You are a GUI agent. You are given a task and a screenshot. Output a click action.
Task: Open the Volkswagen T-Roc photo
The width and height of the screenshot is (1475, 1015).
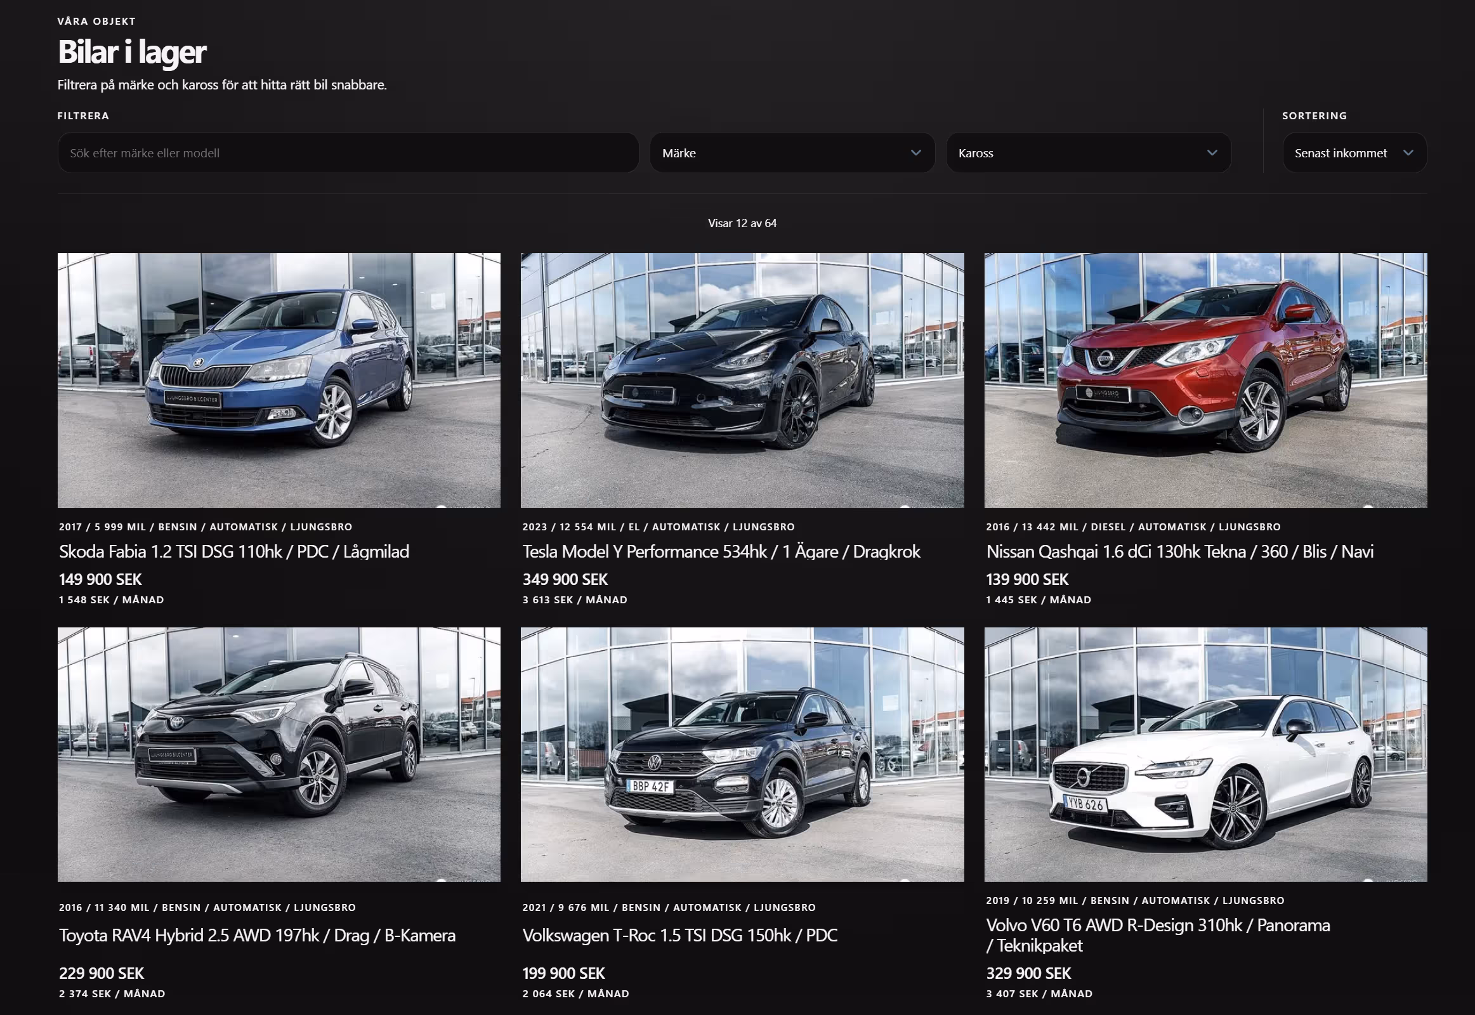pos(742,754)
